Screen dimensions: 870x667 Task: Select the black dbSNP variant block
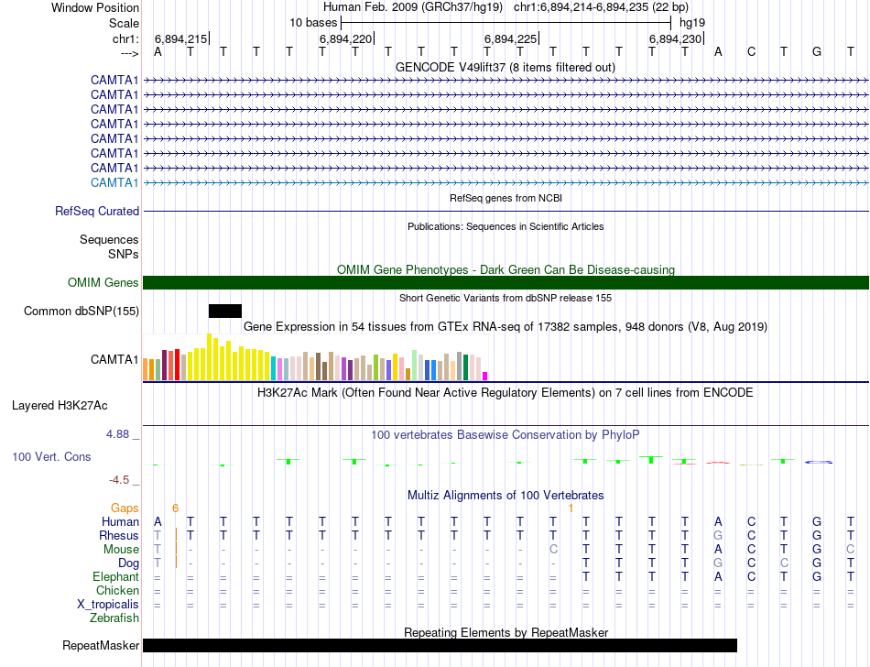tap(225, 311)
